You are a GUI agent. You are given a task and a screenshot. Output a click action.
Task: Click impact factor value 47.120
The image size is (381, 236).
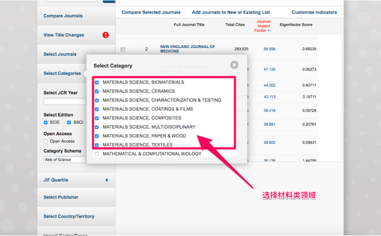pos(269,70)
